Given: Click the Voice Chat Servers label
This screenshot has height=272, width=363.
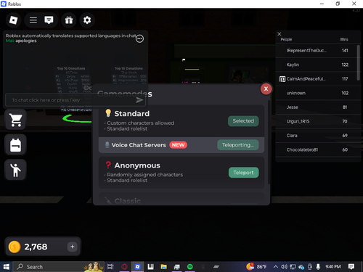Looking at the screenshot, I should pos(139,145).
